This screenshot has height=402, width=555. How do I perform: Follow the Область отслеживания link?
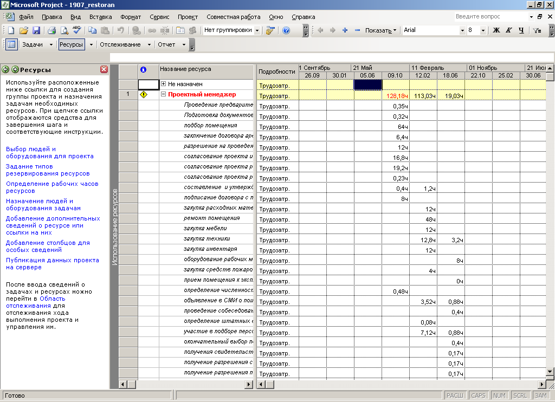(x=35, y=302)
